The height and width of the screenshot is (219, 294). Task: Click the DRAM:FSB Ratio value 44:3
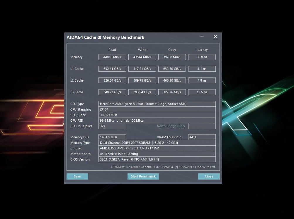click(202, 137)
